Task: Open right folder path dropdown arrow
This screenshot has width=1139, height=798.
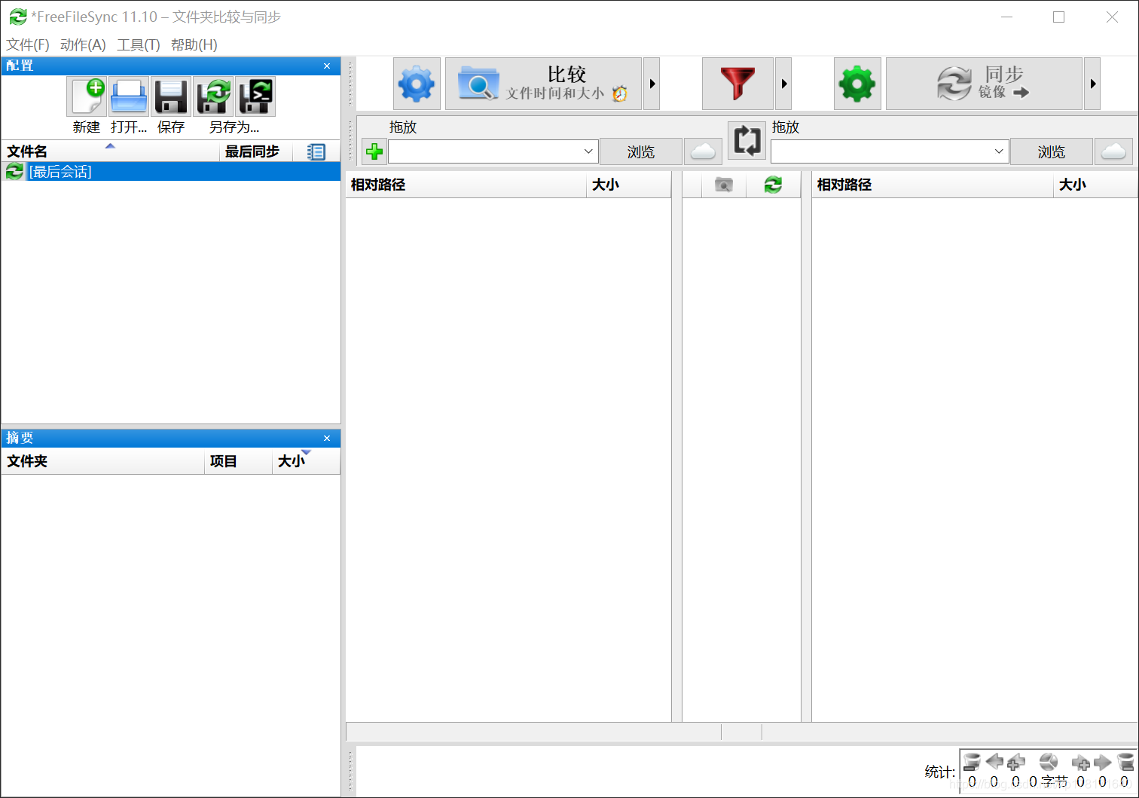Action: click(x=999, y=151)
